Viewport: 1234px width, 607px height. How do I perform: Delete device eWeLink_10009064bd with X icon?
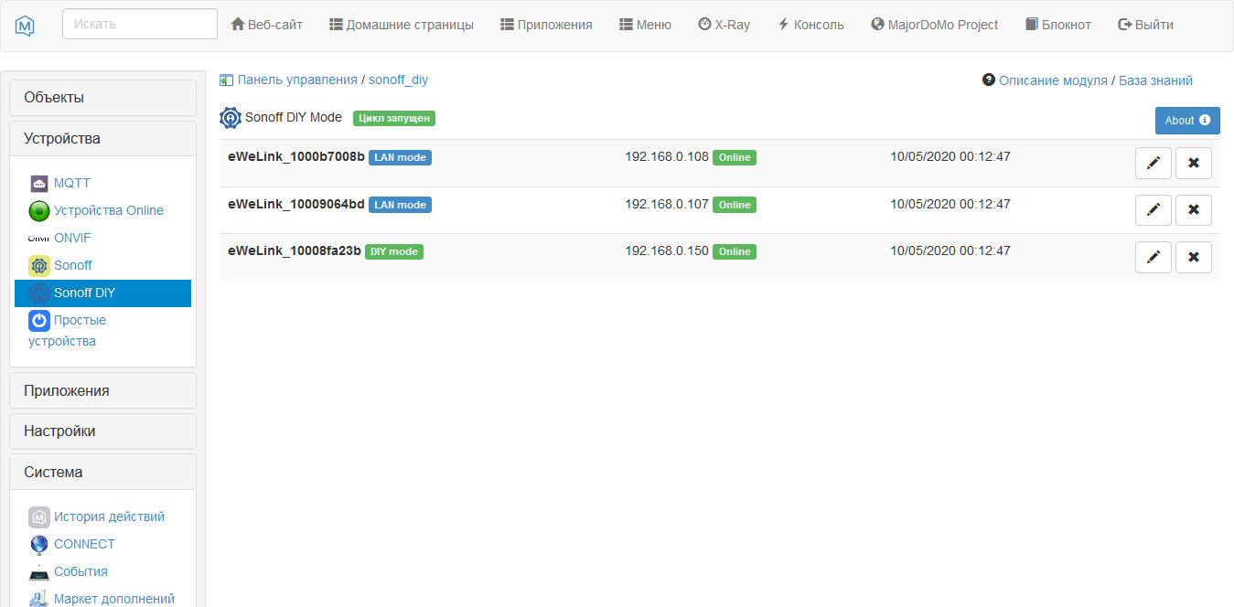pyautogui.click(x=1194, y=209)
